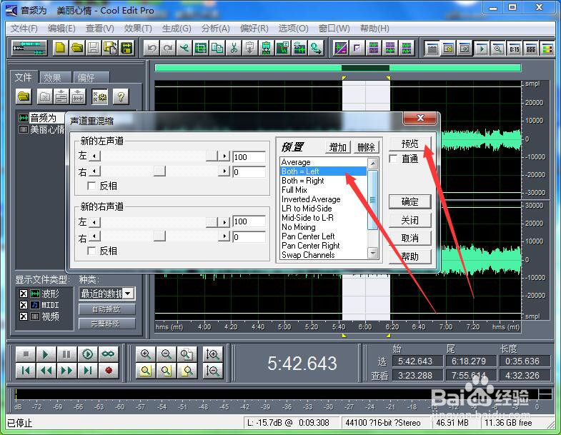The height and width of the screenshot is (435, 561).
Task: Click new-left-channel 左 slider thumb
Action: click(212, 156)
